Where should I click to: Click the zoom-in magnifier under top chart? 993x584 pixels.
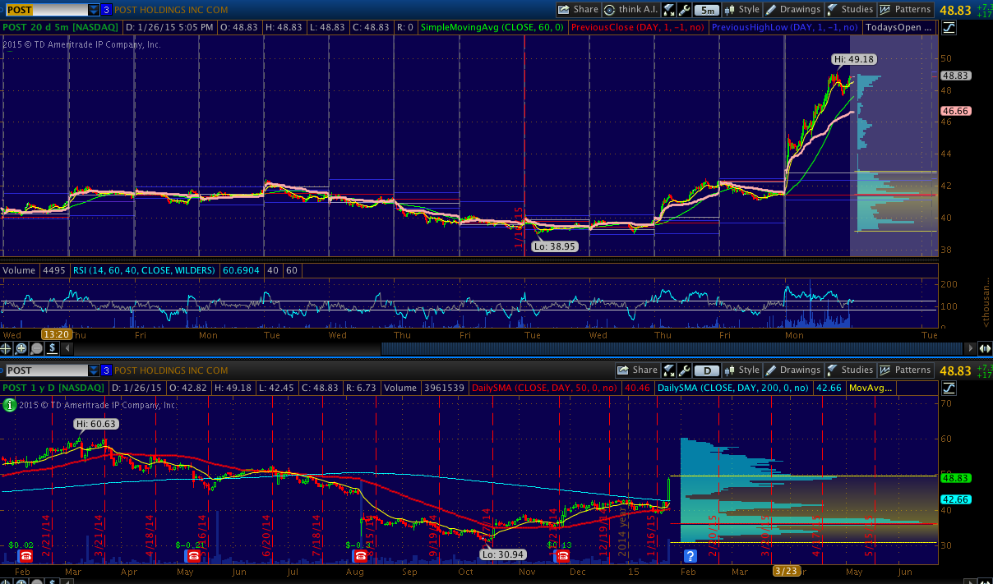(x=21, y=348)
